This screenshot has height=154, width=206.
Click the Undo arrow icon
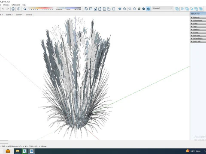click(x=3, y=9)
